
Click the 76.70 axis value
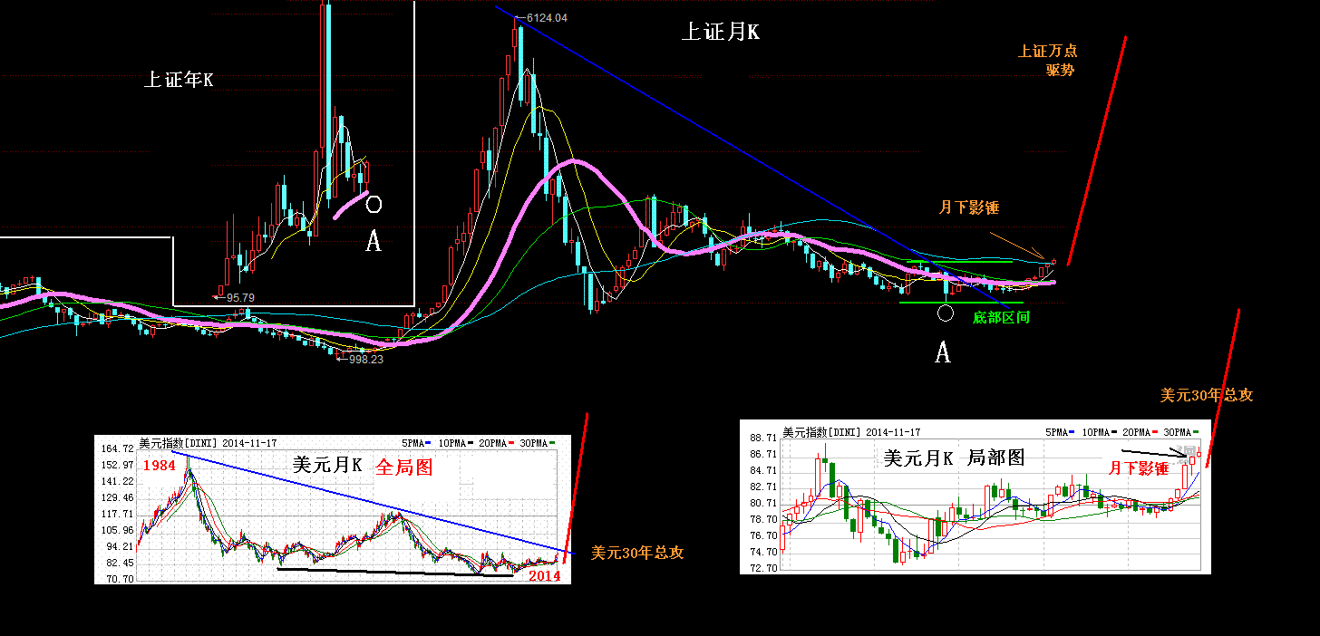[x=763, y=535]
